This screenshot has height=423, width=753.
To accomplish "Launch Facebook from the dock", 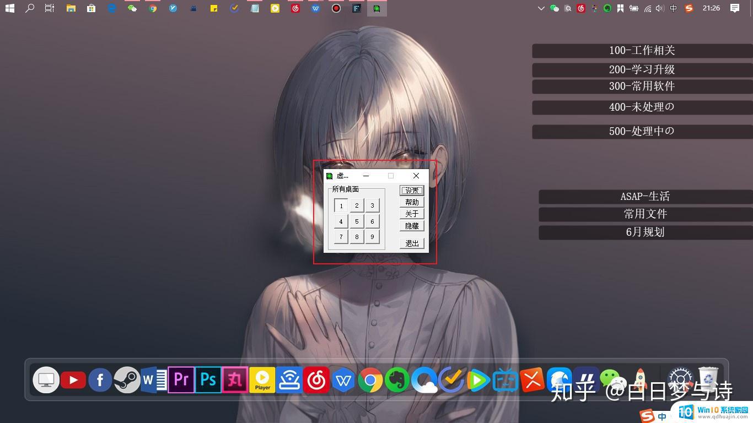I will (x=100, y=380).
